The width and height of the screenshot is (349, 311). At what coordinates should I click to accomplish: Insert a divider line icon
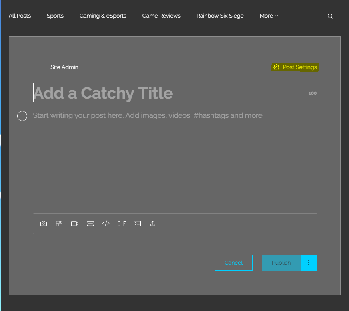click(90, 224)
